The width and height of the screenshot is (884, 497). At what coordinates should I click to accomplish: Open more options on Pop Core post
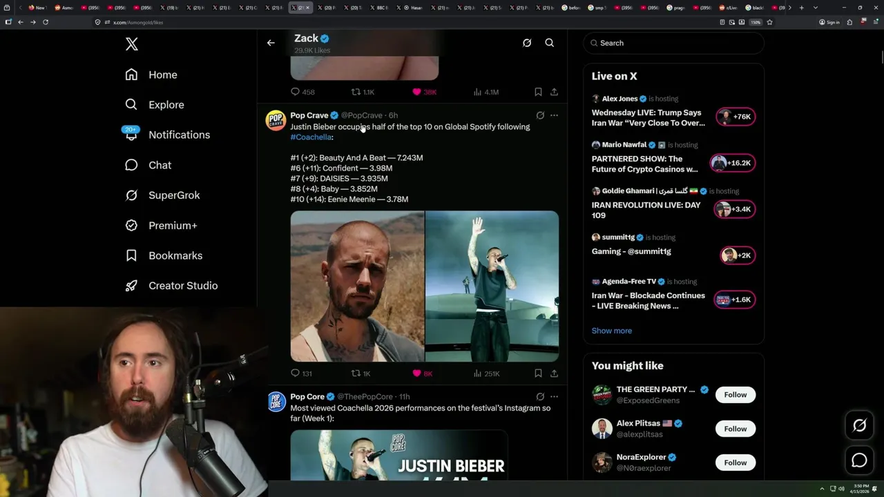point(554,397)
